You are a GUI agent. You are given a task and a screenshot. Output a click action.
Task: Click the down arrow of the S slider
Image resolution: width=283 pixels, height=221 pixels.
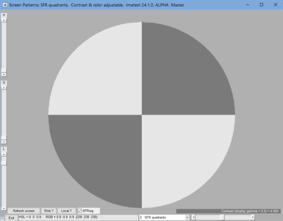(x=4, y=142)
